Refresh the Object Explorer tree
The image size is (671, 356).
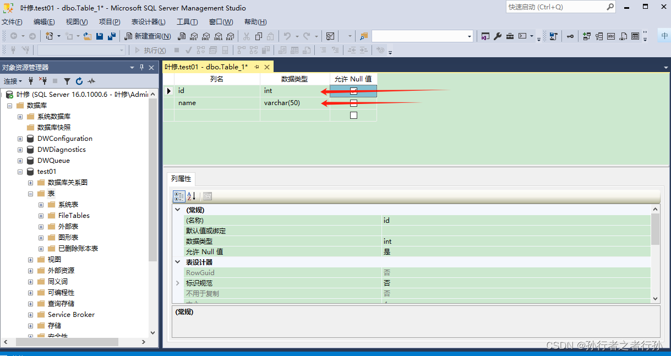[x=79, y=81]
